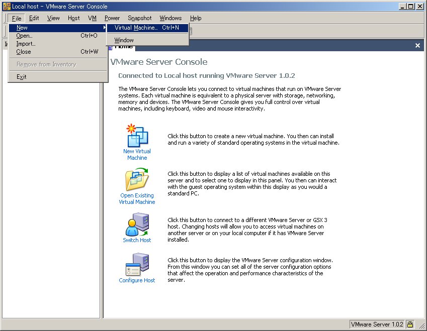Choose Exit from File menu
The image size is (427, 331).
pos(57,77)
